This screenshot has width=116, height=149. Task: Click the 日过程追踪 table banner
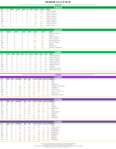coord(58,77)
